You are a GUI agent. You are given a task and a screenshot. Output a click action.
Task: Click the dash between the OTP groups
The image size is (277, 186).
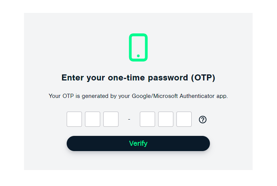pos(129,120)
